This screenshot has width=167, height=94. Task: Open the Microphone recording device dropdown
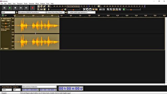coord(32,13)
